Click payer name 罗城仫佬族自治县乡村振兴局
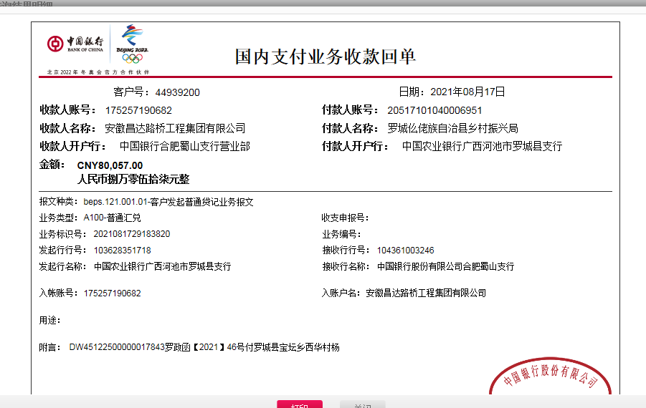 coord(452,129)
